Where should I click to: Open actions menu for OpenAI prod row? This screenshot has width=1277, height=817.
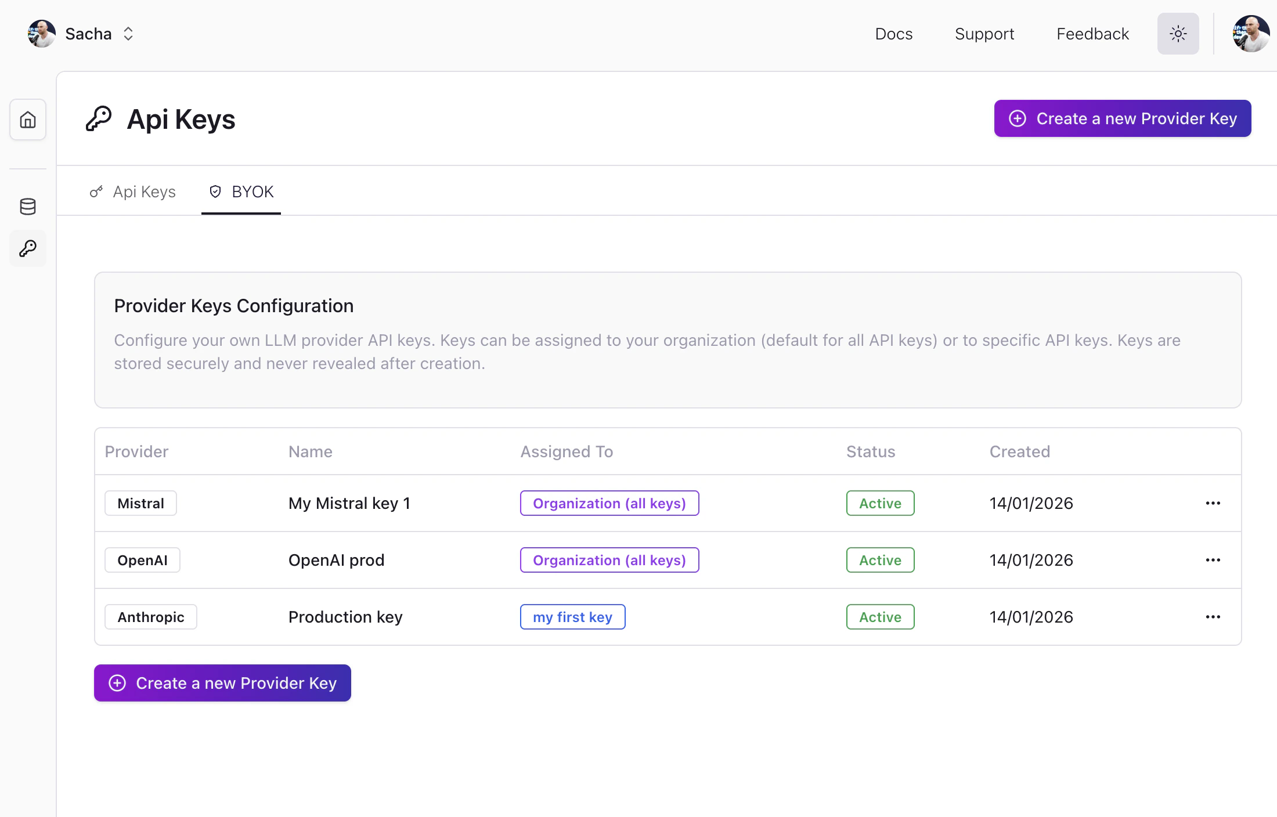pos(1213,560)
